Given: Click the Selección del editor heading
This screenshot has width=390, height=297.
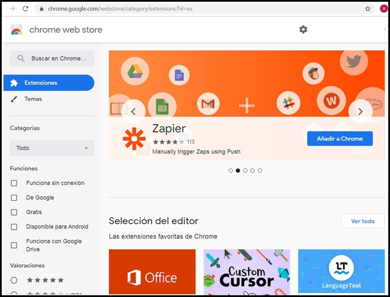Looking at the screenshot, I should (154, 221).
